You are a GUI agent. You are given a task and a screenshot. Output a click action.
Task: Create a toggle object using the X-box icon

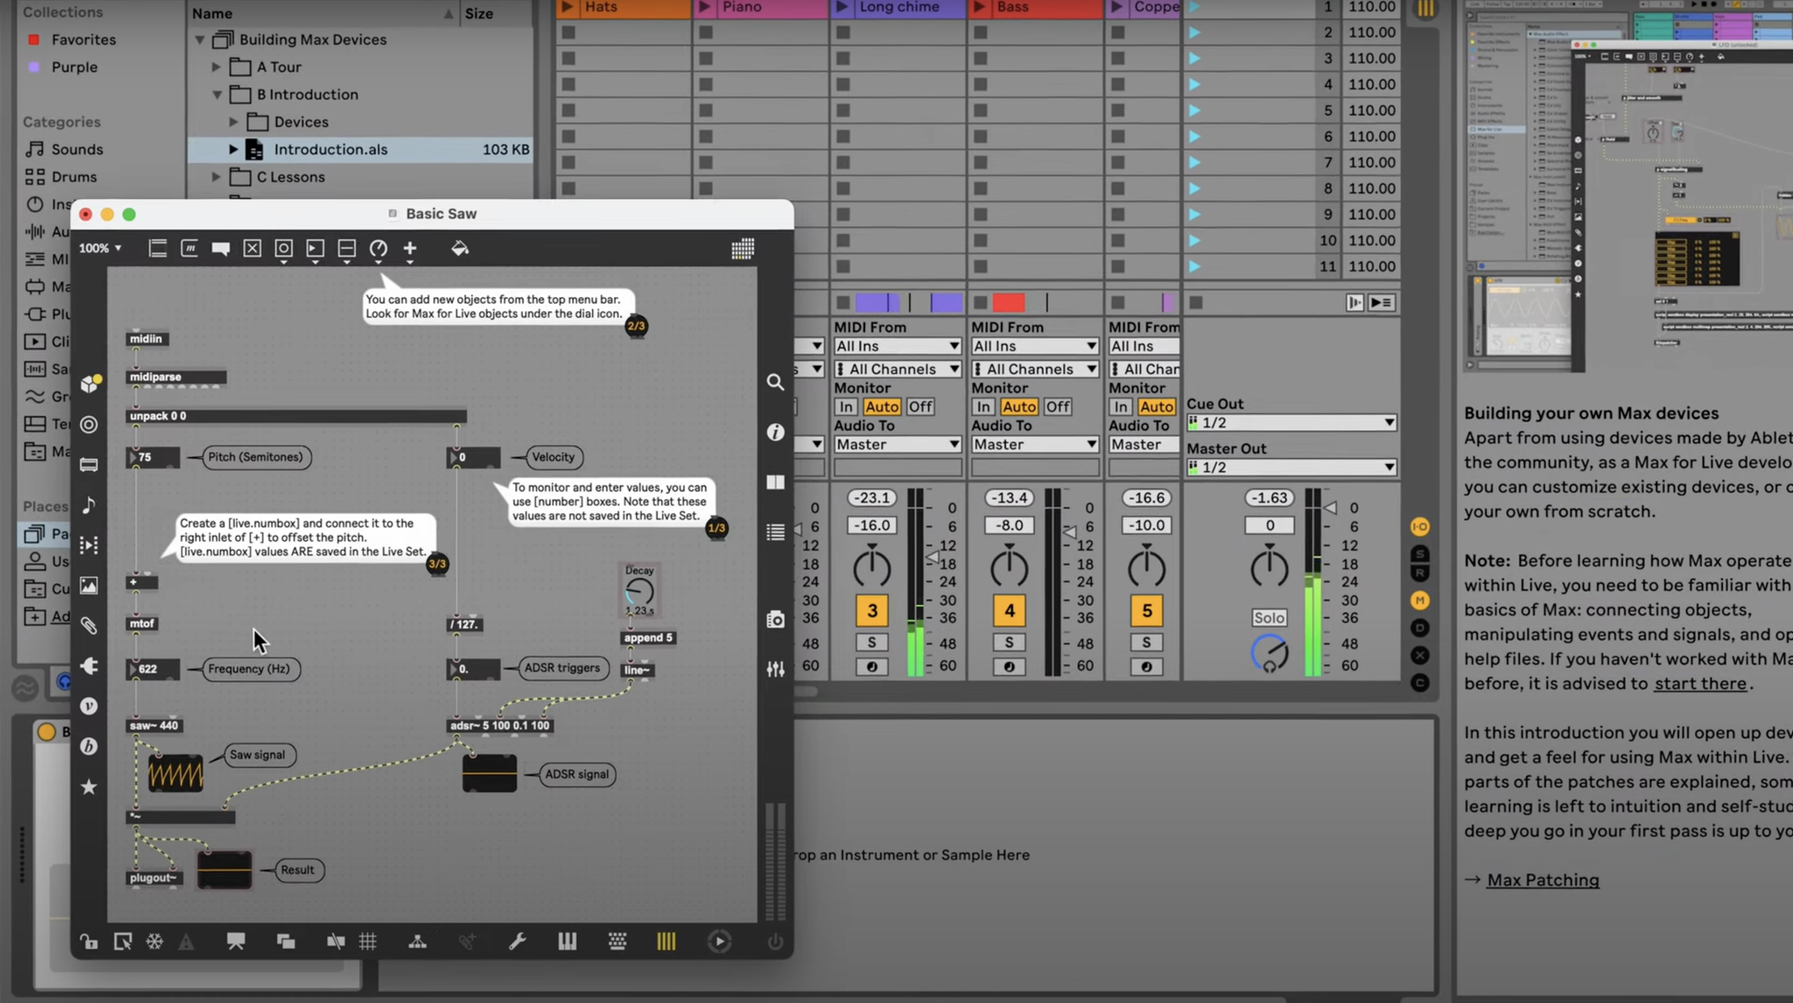tap(252, 249)
